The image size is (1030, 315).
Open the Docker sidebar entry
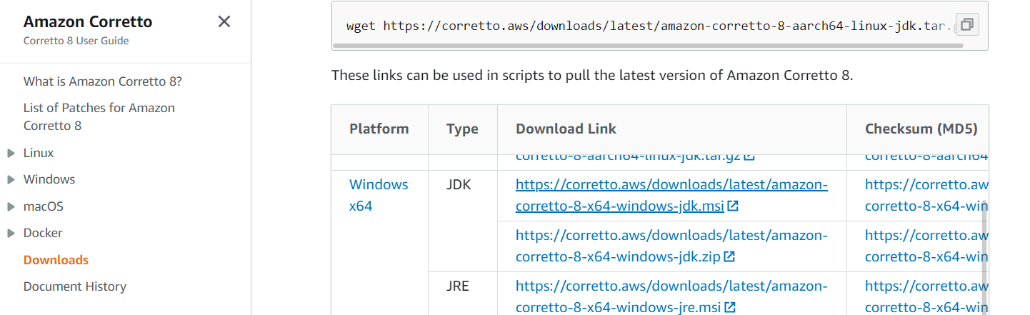pyautogui.click(x=43, y=233)
